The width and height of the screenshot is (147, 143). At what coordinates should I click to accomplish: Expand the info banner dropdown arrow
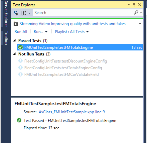click(140, 23)
